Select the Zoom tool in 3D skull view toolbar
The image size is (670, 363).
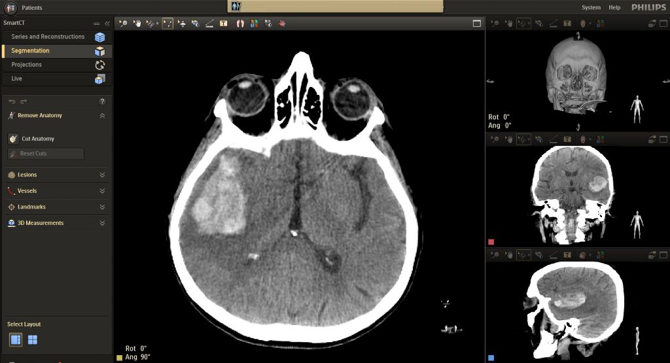tap(495, 24)
